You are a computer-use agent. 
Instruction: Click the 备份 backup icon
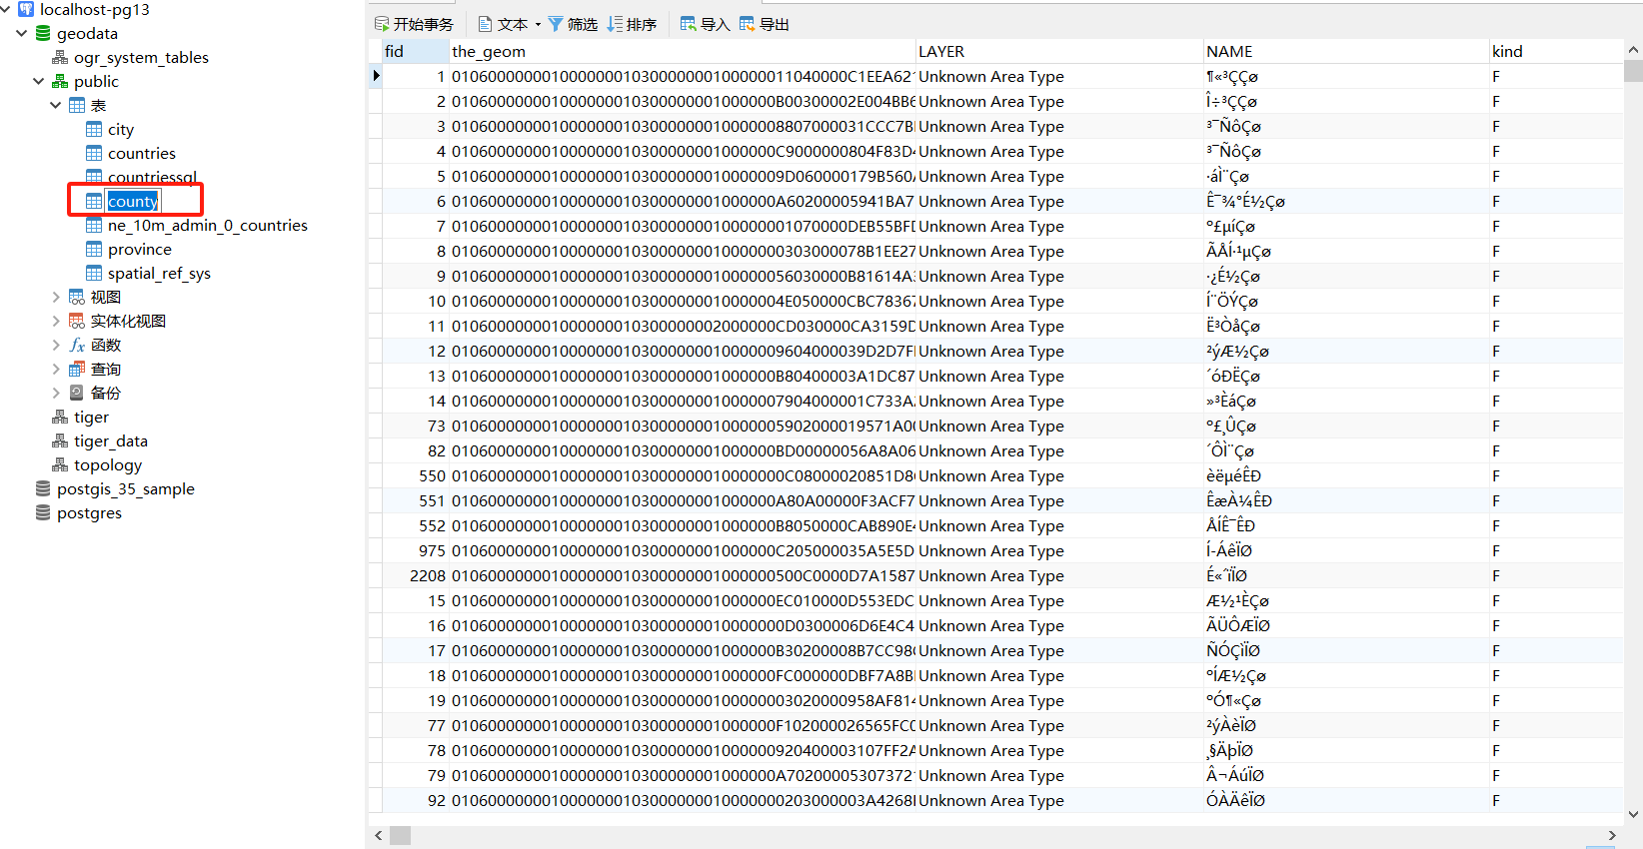(x=77, y=393)
